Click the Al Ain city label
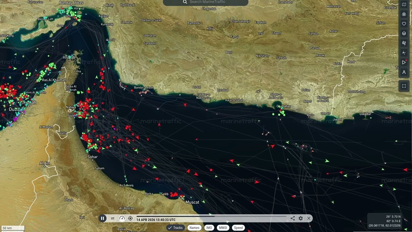 (45, 163)
